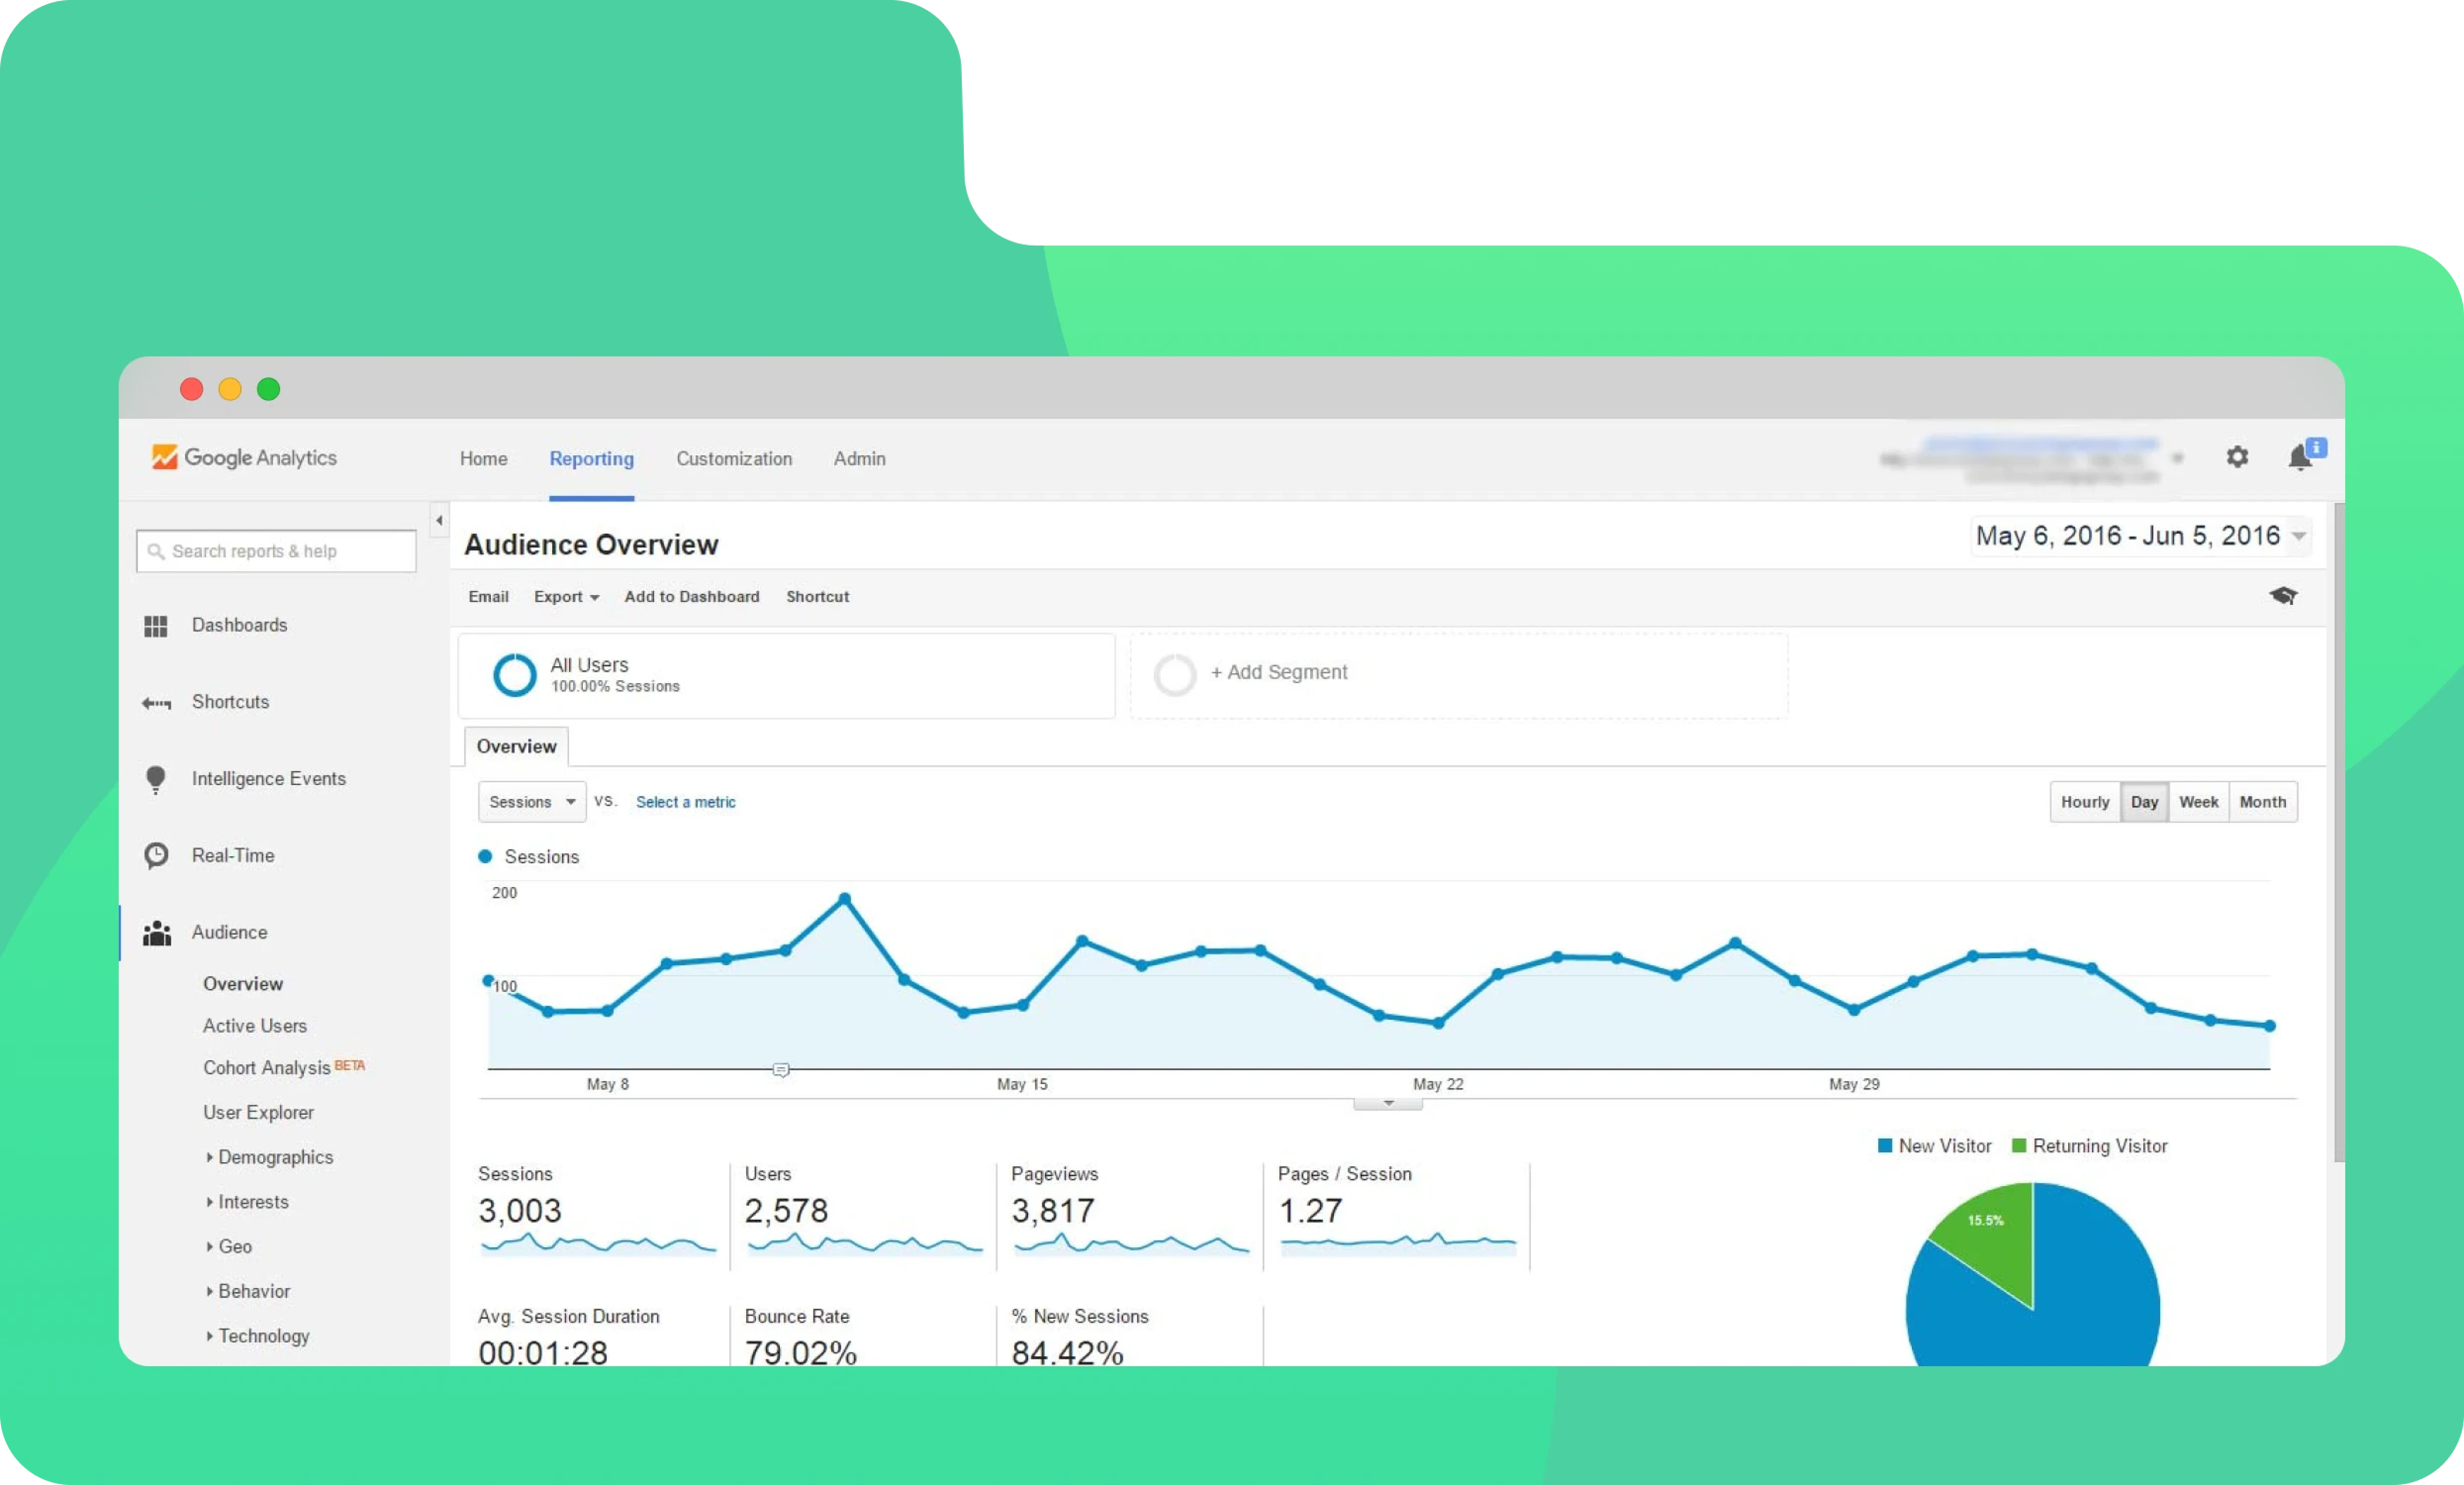Switch graph granularity to Week
Viewport: 2464px width, 1485px height.
[x=2198, y=802]
